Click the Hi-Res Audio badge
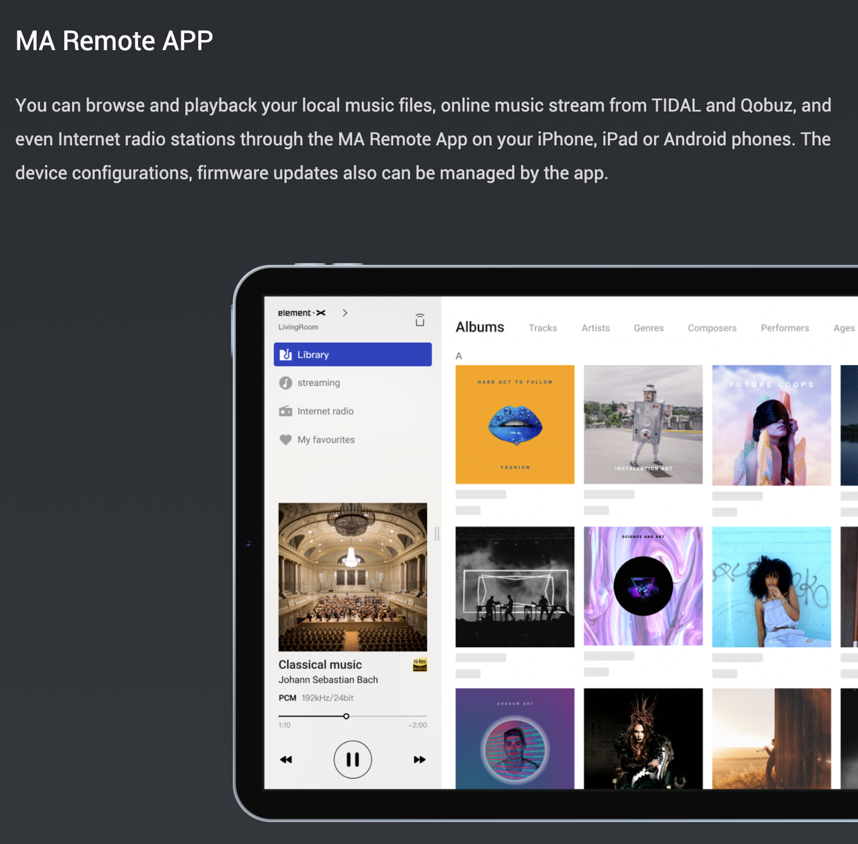Screen dimensions: 858x844 pos(420,665)
